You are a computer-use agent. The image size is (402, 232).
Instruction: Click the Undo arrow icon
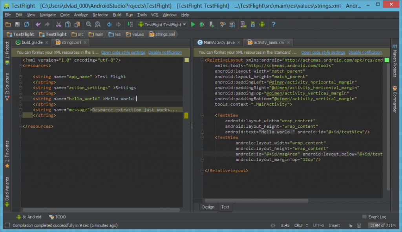click(x=38, y=25)
